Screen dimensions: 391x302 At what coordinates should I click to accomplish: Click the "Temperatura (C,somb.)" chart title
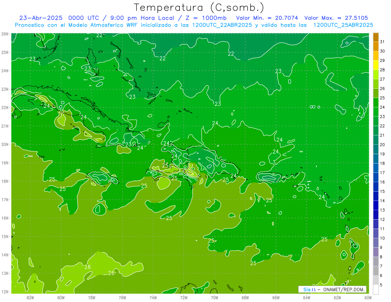click(199, 7)
